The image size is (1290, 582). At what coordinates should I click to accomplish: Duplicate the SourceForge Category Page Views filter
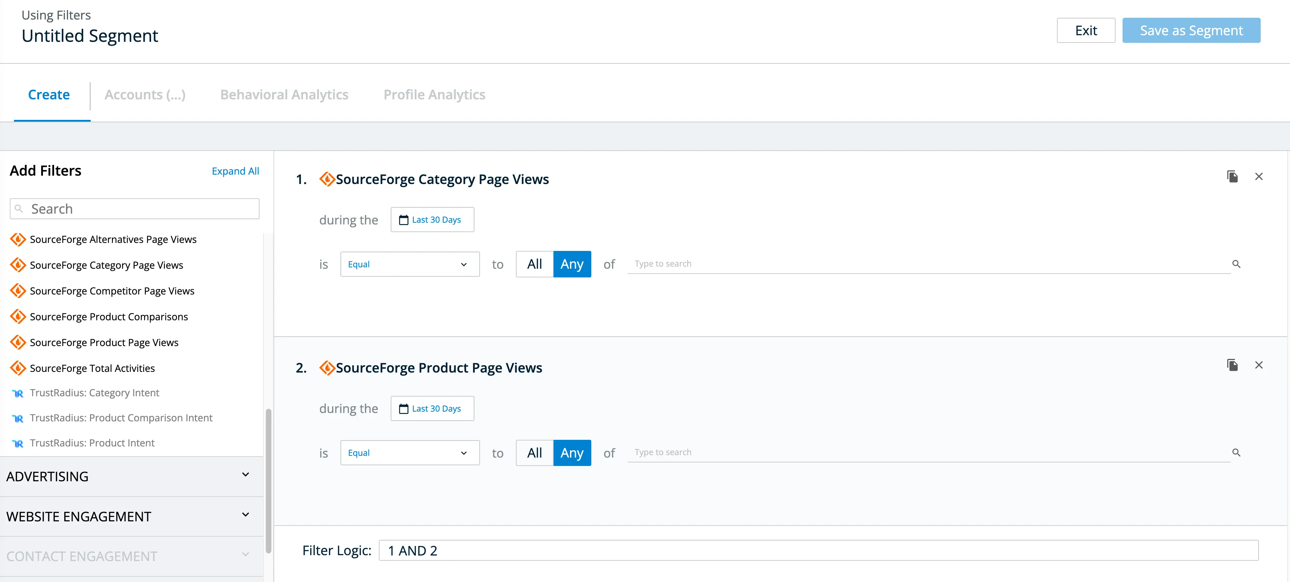coord(1232,177)
